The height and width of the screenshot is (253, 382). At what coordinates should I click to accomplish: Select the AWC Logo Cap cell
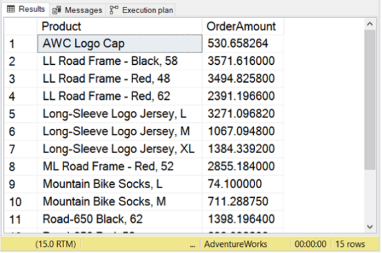[x=119, y=43]
